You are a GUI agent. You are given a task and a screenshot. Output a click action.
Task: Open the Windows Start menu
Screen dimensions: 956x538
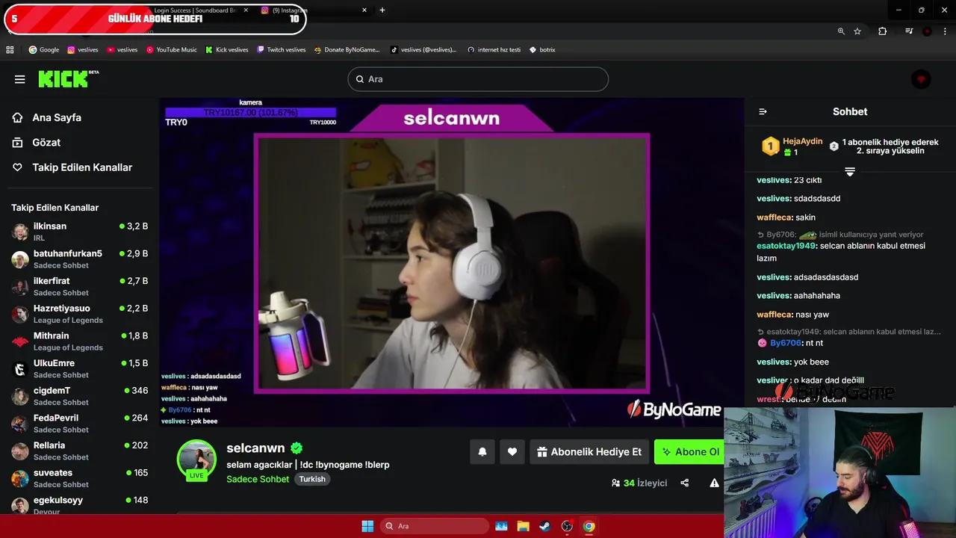click(x=367, y=526)
